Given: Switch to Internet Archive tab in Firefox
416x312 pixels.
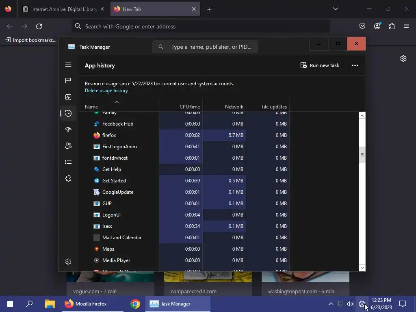Looking at the screenshot, I should 64,9.
